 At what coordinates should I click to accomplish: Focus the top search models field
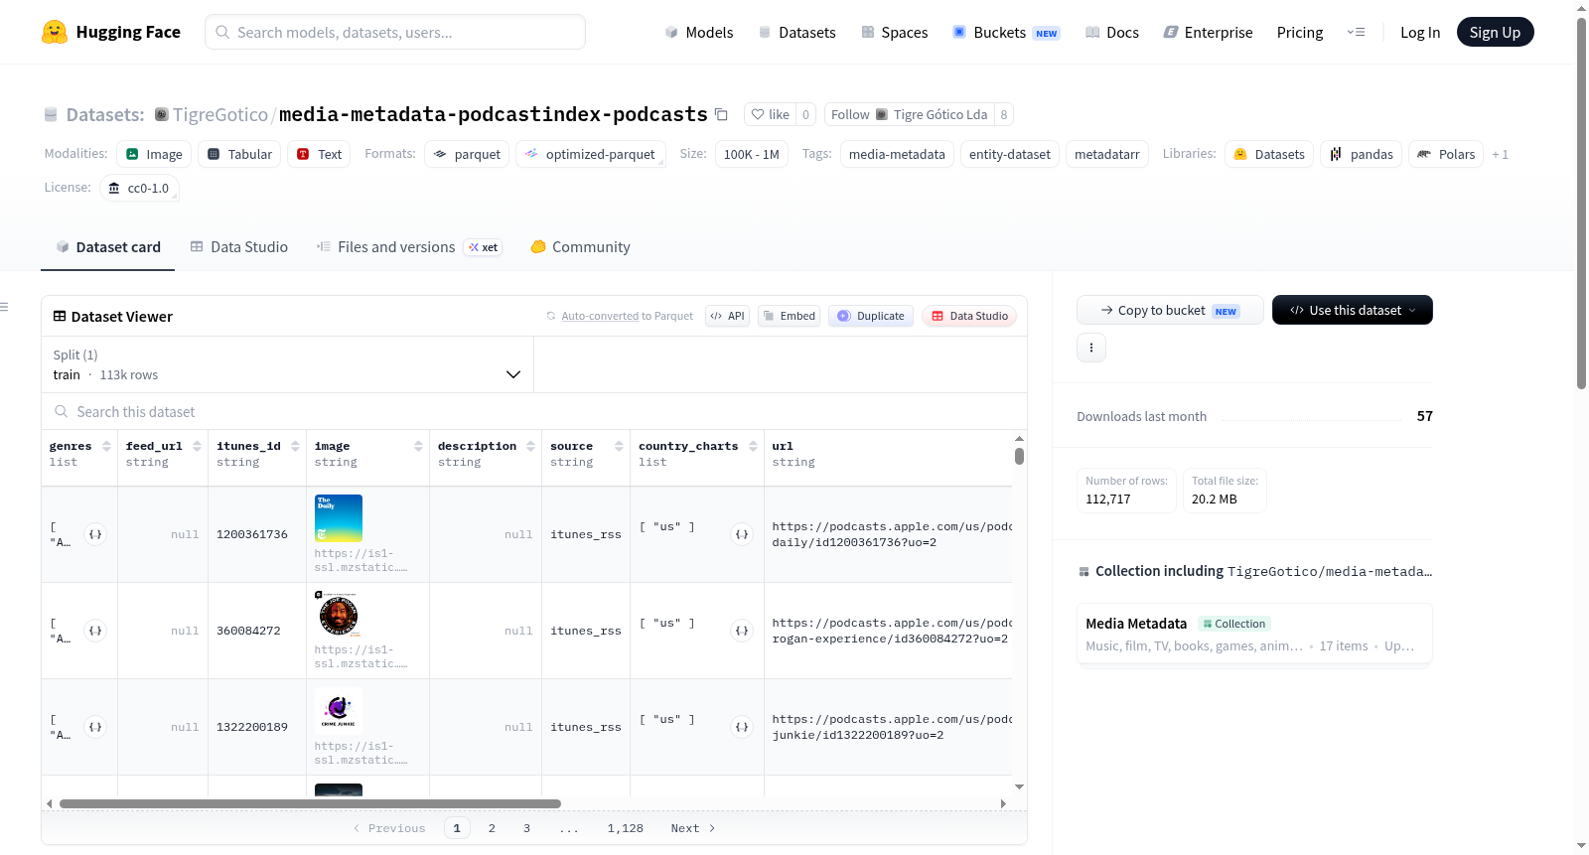395,32
